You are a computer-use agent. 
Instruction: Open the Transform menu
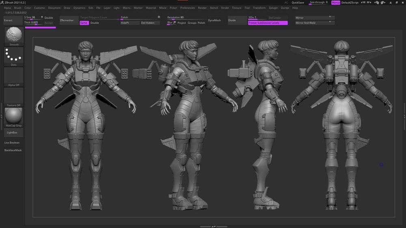point(259,8)
